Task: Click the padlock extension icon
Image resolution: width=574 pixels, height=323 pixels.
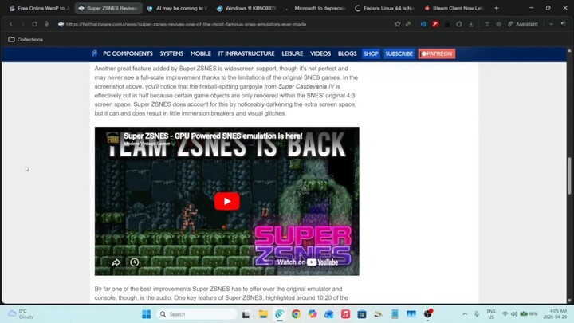Action: click(447, 24)
